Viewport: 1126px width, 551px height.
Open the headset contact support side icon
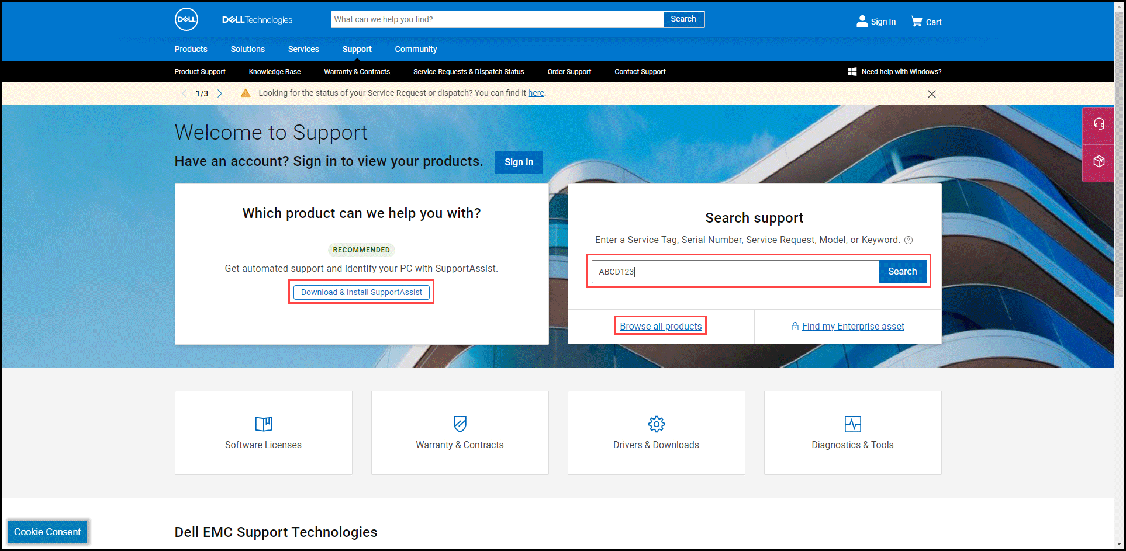click(1099, 124)
